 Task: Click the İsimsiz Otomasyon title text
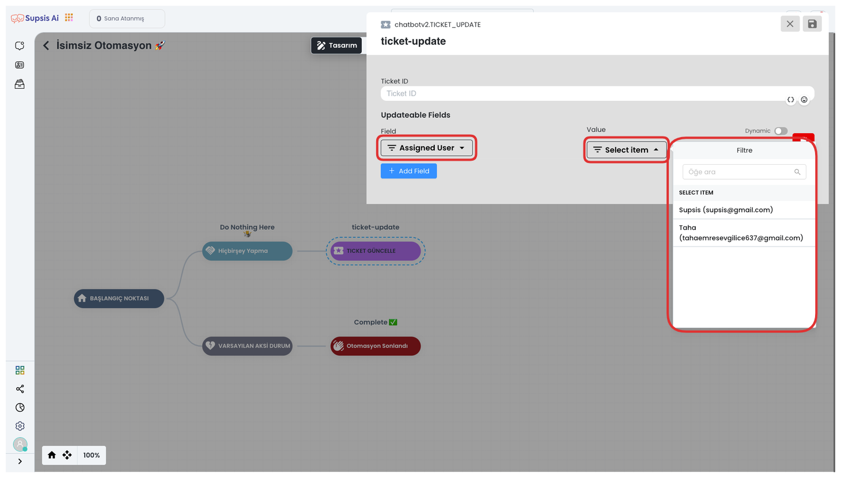point(104,45)
